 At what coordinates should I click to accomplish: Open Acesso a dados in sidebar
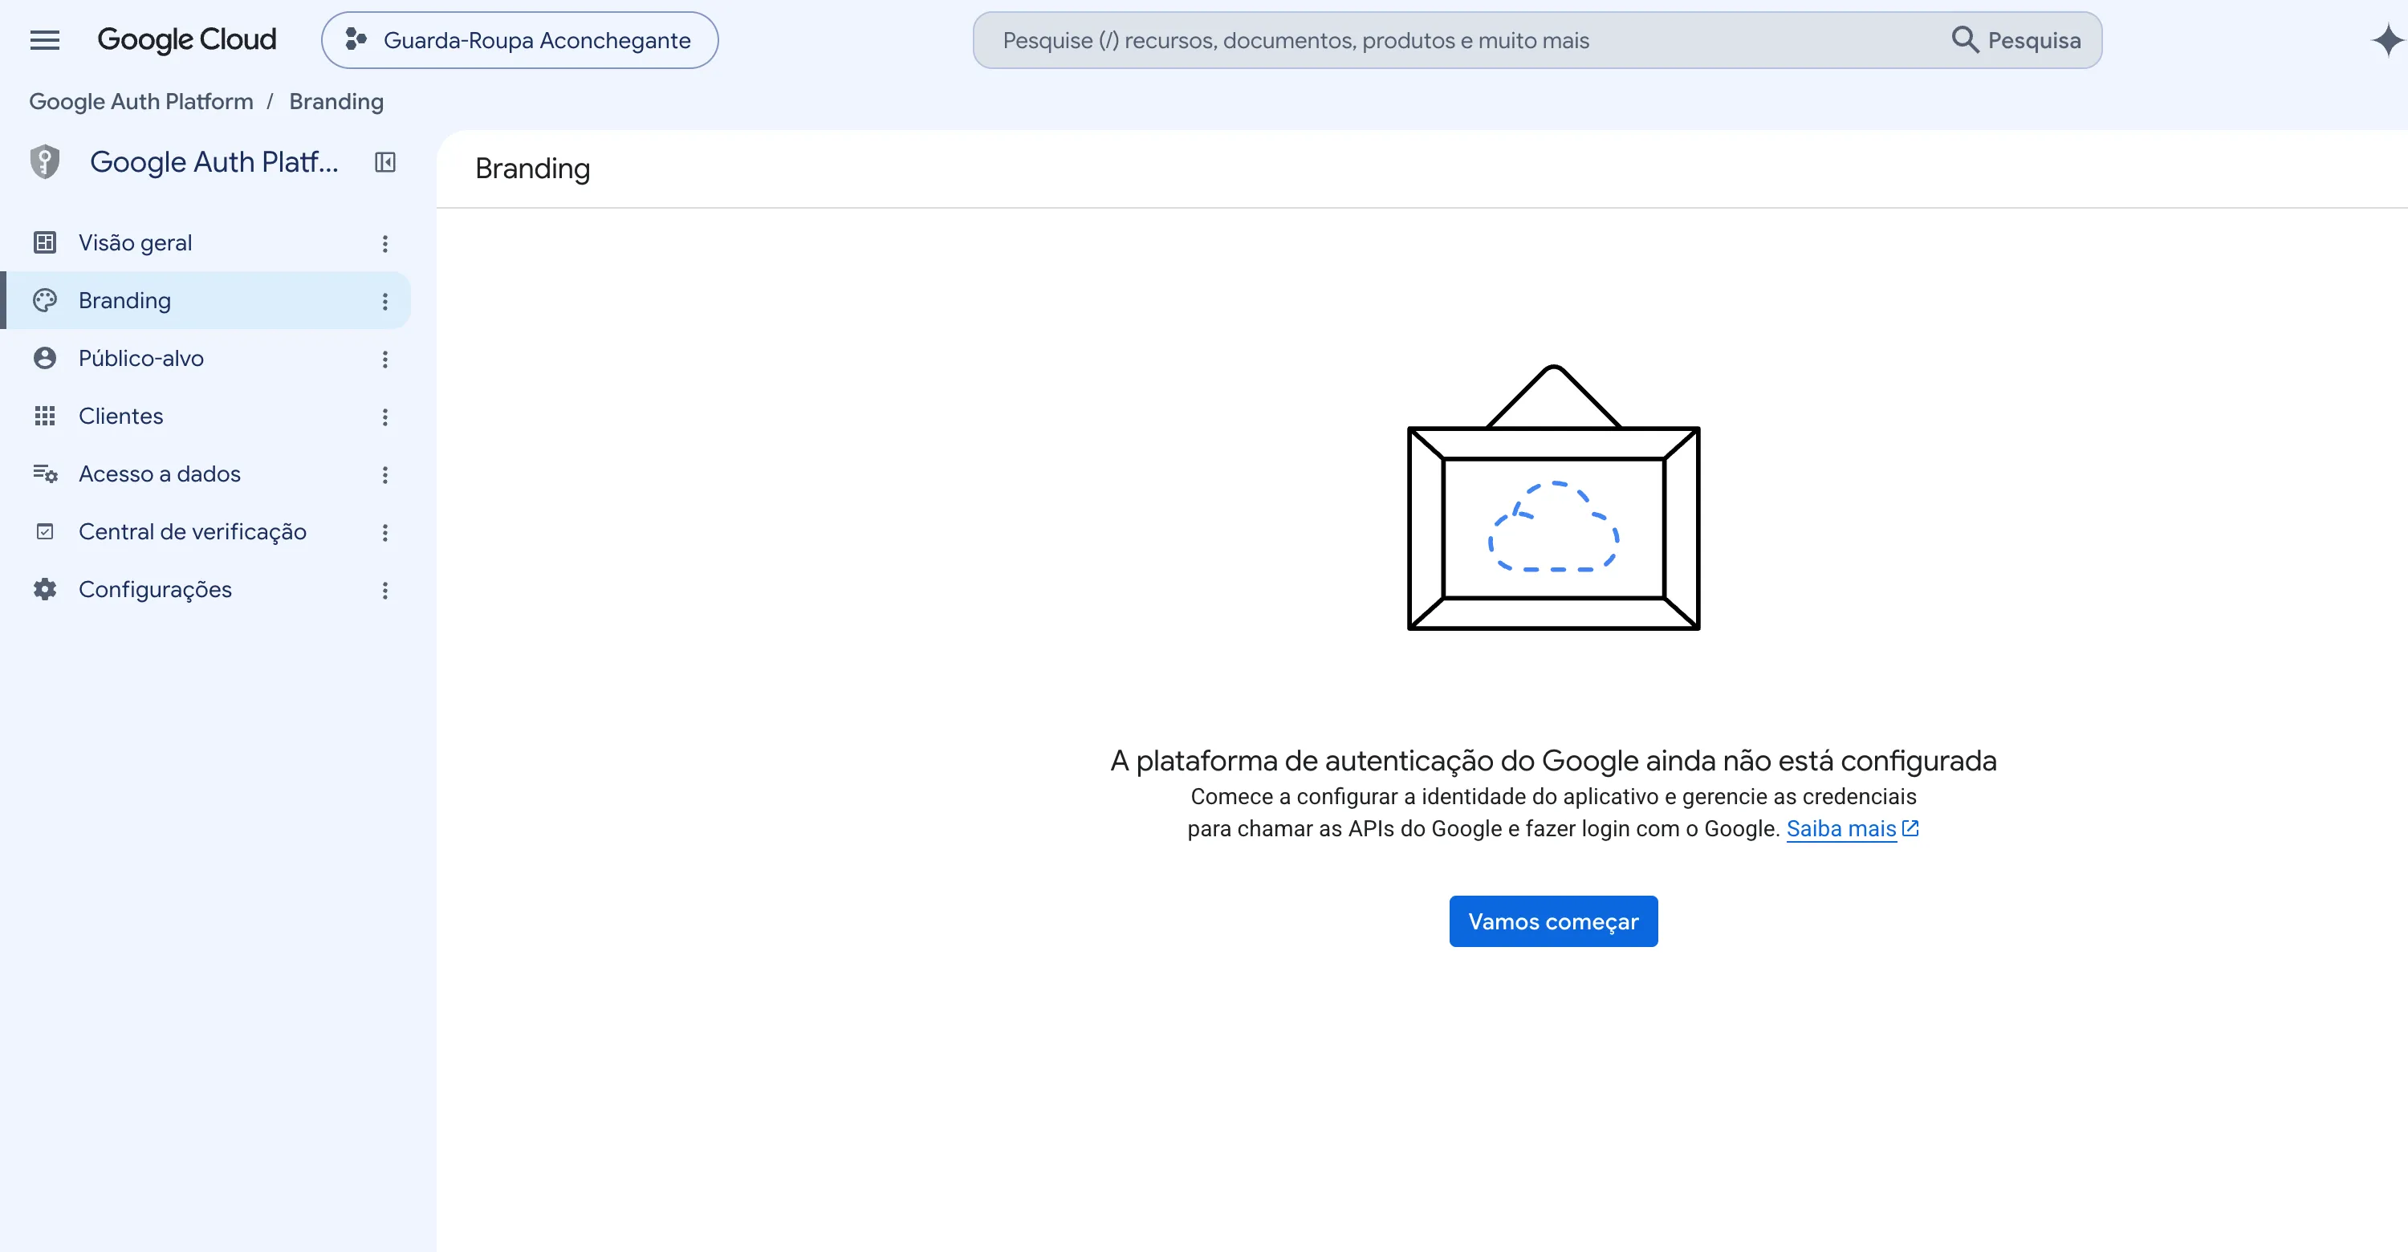[x=205, y=474]
